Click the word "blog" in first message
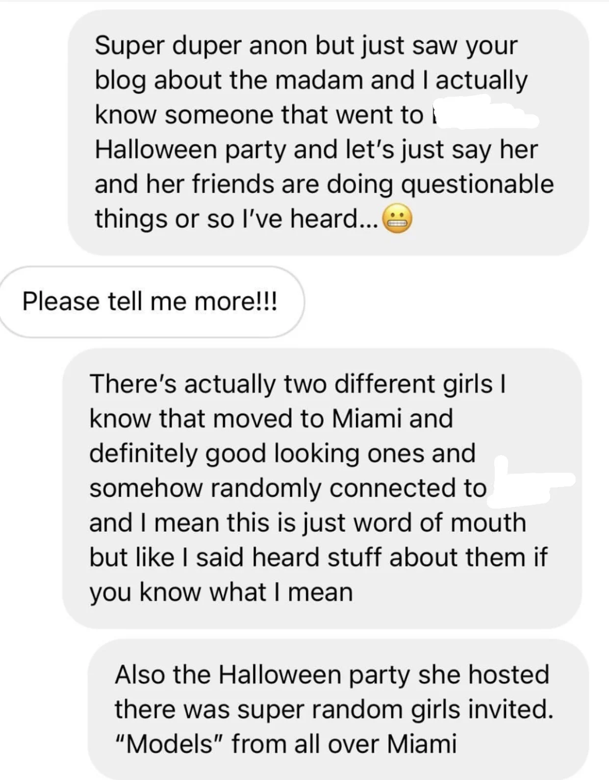The image size is (609, 780). [120, 81]
